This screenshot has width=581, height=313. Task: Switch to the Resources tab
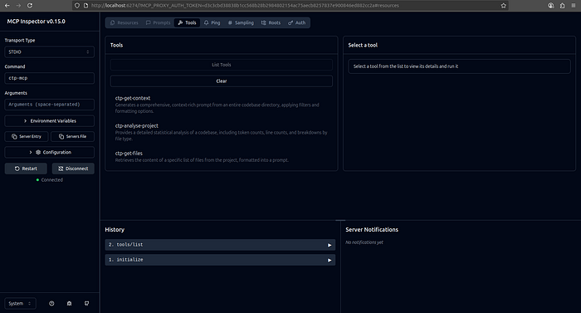[x=124, y=22]
